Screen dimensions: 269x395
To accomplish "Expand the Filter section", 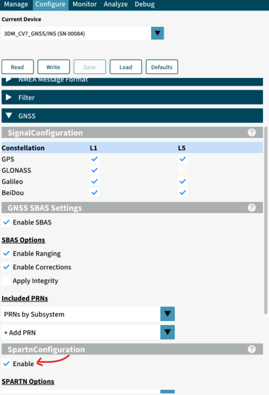I will 132,97.
